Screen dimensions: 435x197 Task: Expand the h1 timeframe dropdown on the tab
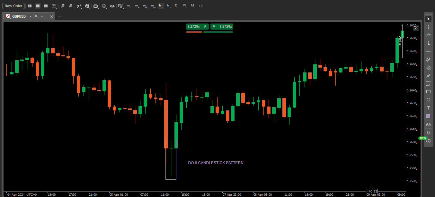[42, 16]
